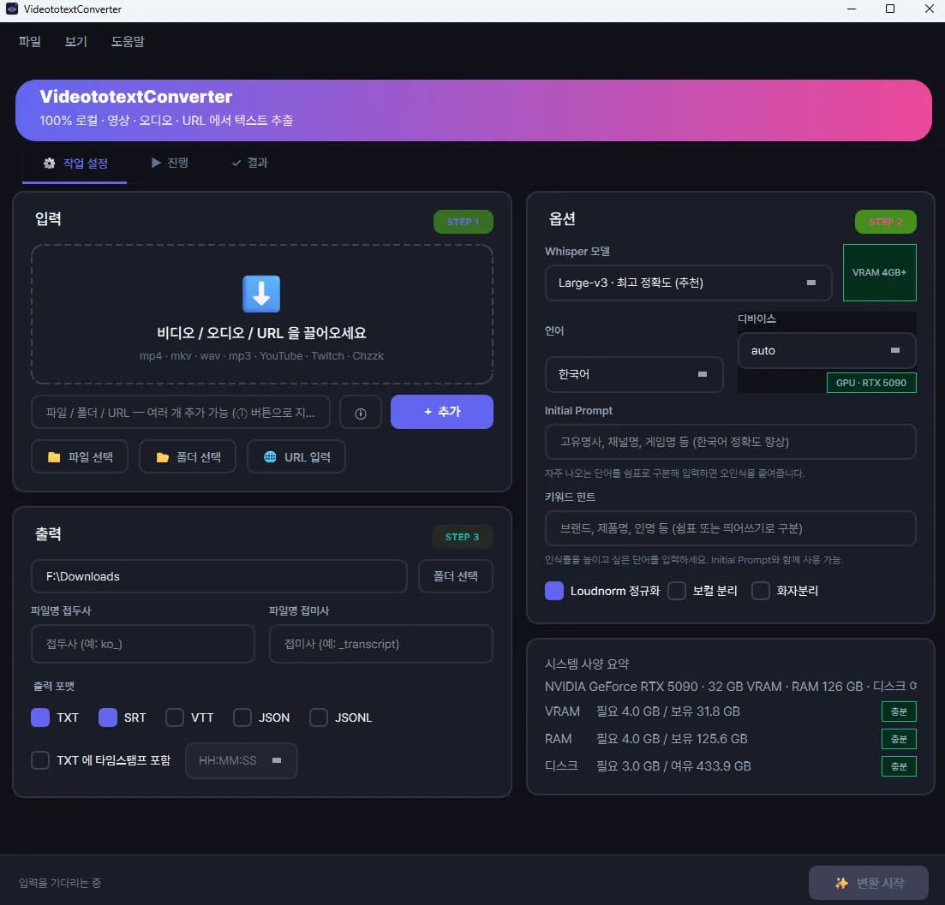Viewport: 945px width, 905px height.
Task: Click the VideototextConverter app icon in title bar
Action: tap(11, 9)
